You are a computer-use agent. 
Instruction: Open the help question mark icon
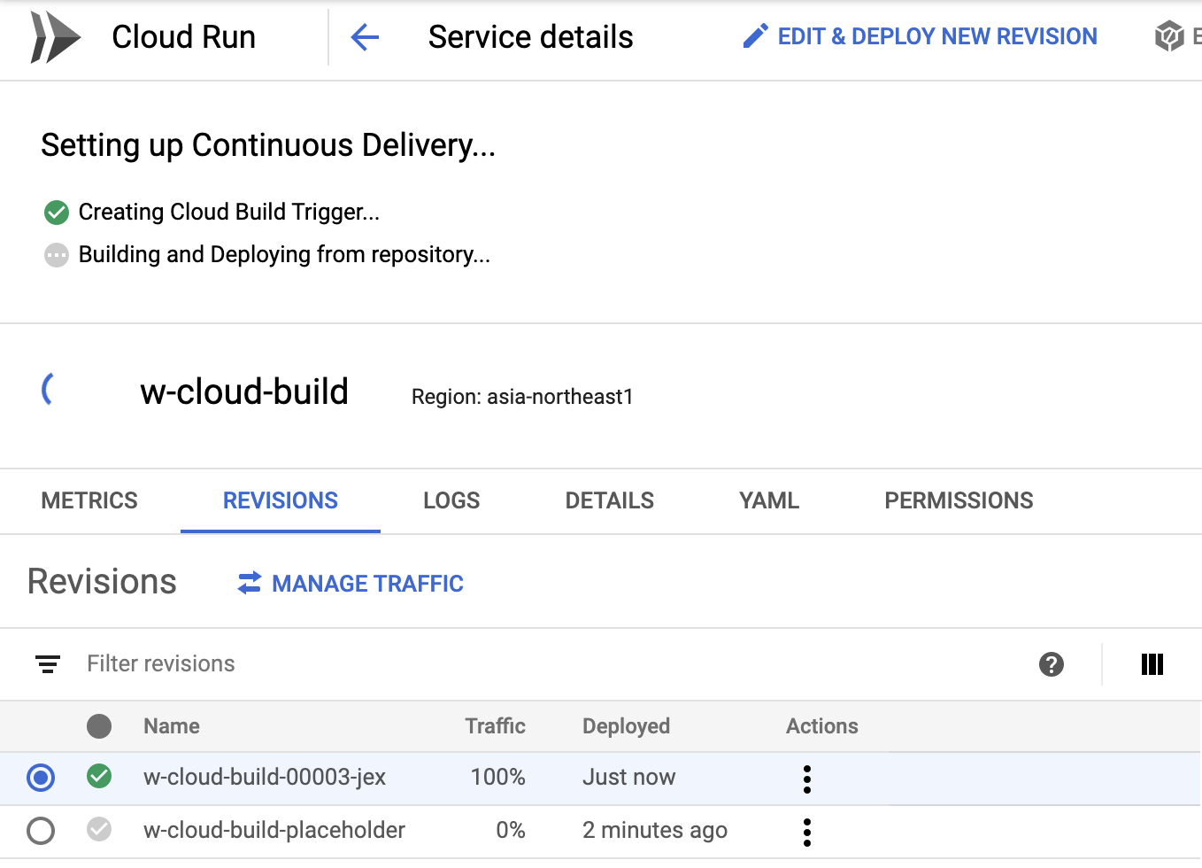point(1052,664)
